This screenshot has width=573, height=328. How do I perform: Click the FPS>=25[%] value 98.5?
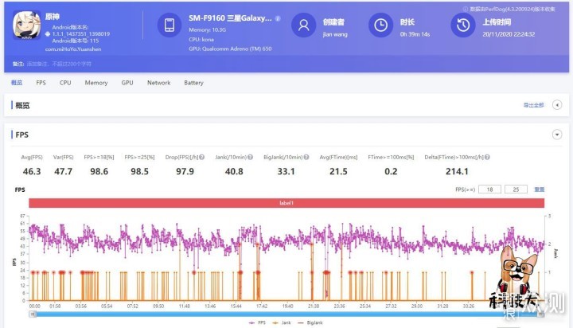point(139,171)
